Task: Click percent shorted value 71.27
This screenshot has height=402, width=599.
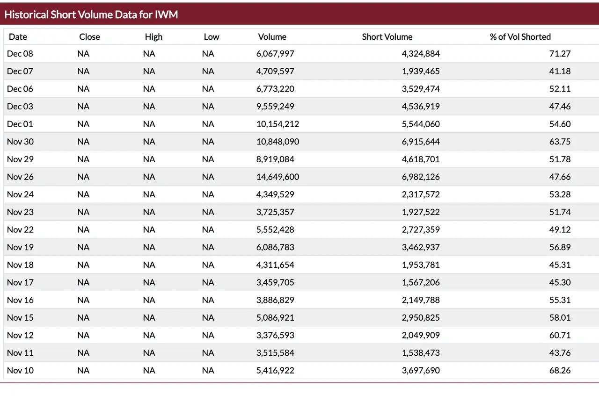Action: pyautogui.click(x=560, y=54)
